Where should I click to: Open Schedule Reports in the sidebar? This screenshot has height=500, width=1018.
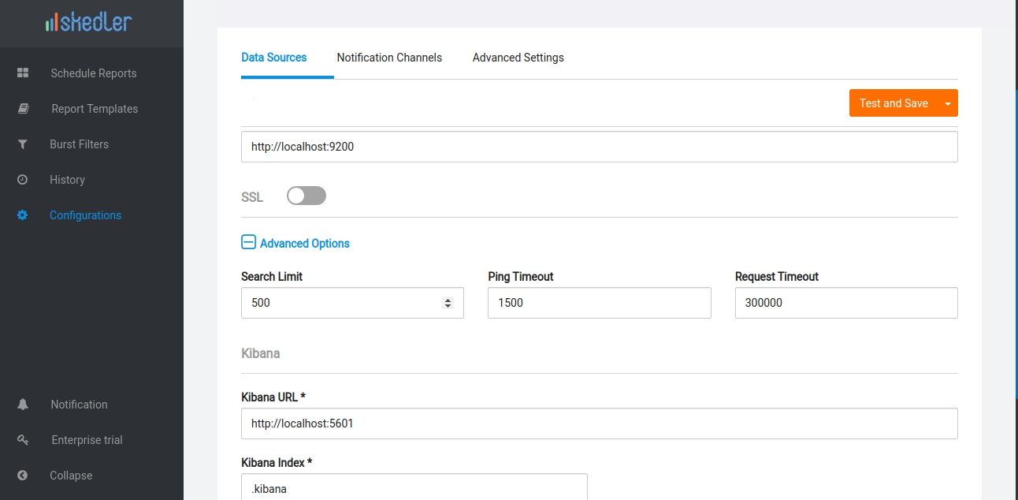94,73
